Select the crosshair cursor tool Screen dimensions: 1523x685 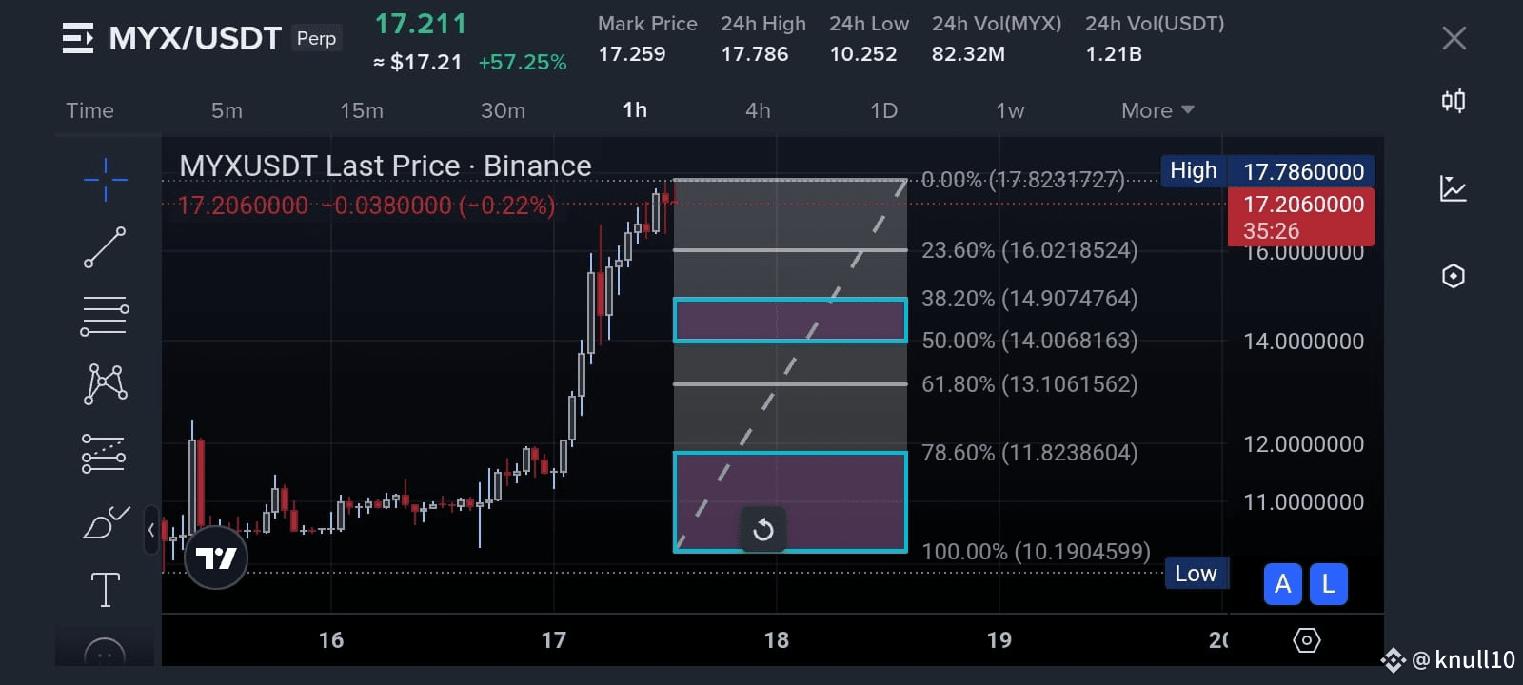point(105,179)
